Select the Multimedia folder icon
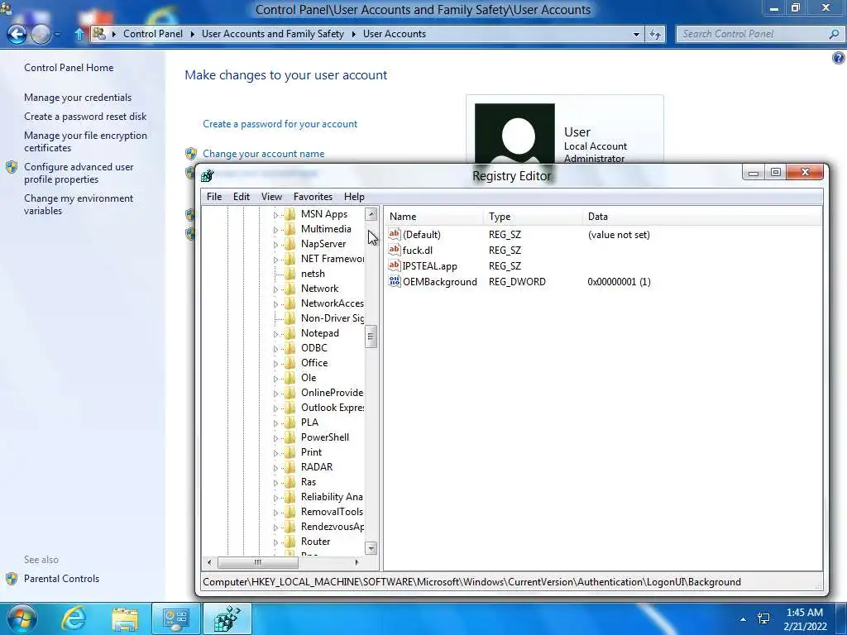 pos(290,229)
